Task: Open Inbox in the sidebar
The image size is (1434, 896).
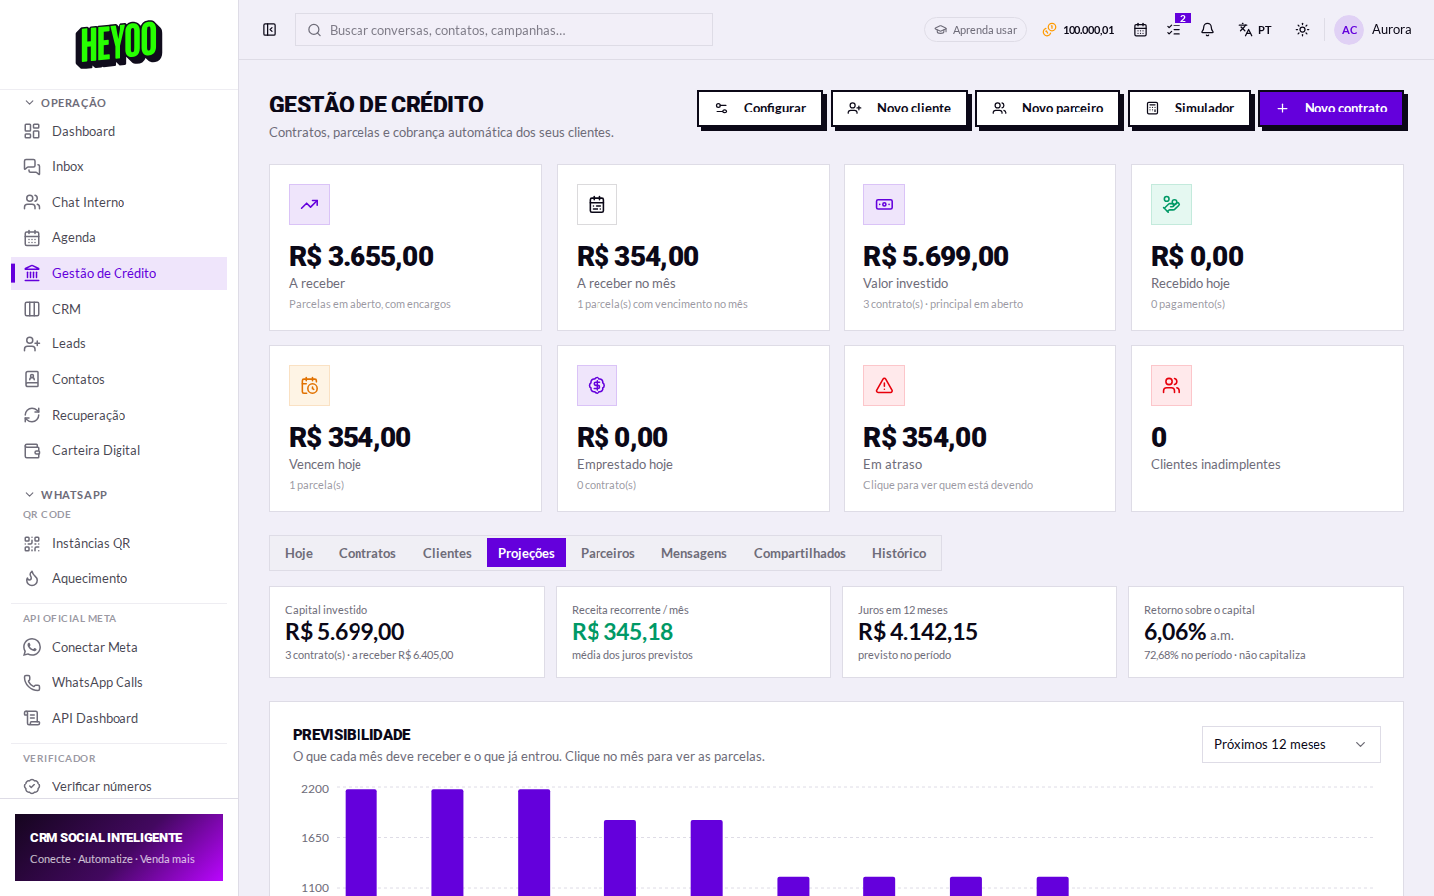Action: point(119,166)
